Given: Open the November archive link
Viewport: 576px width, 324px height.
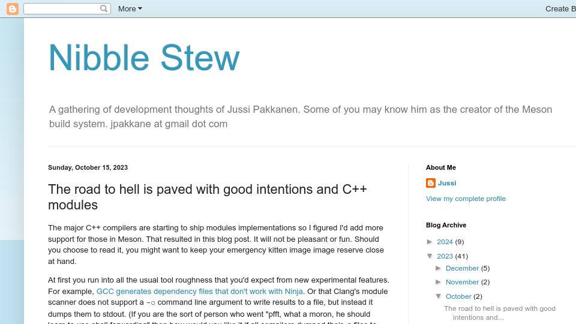Looking at the screenshot, I should tap(462, 282).
